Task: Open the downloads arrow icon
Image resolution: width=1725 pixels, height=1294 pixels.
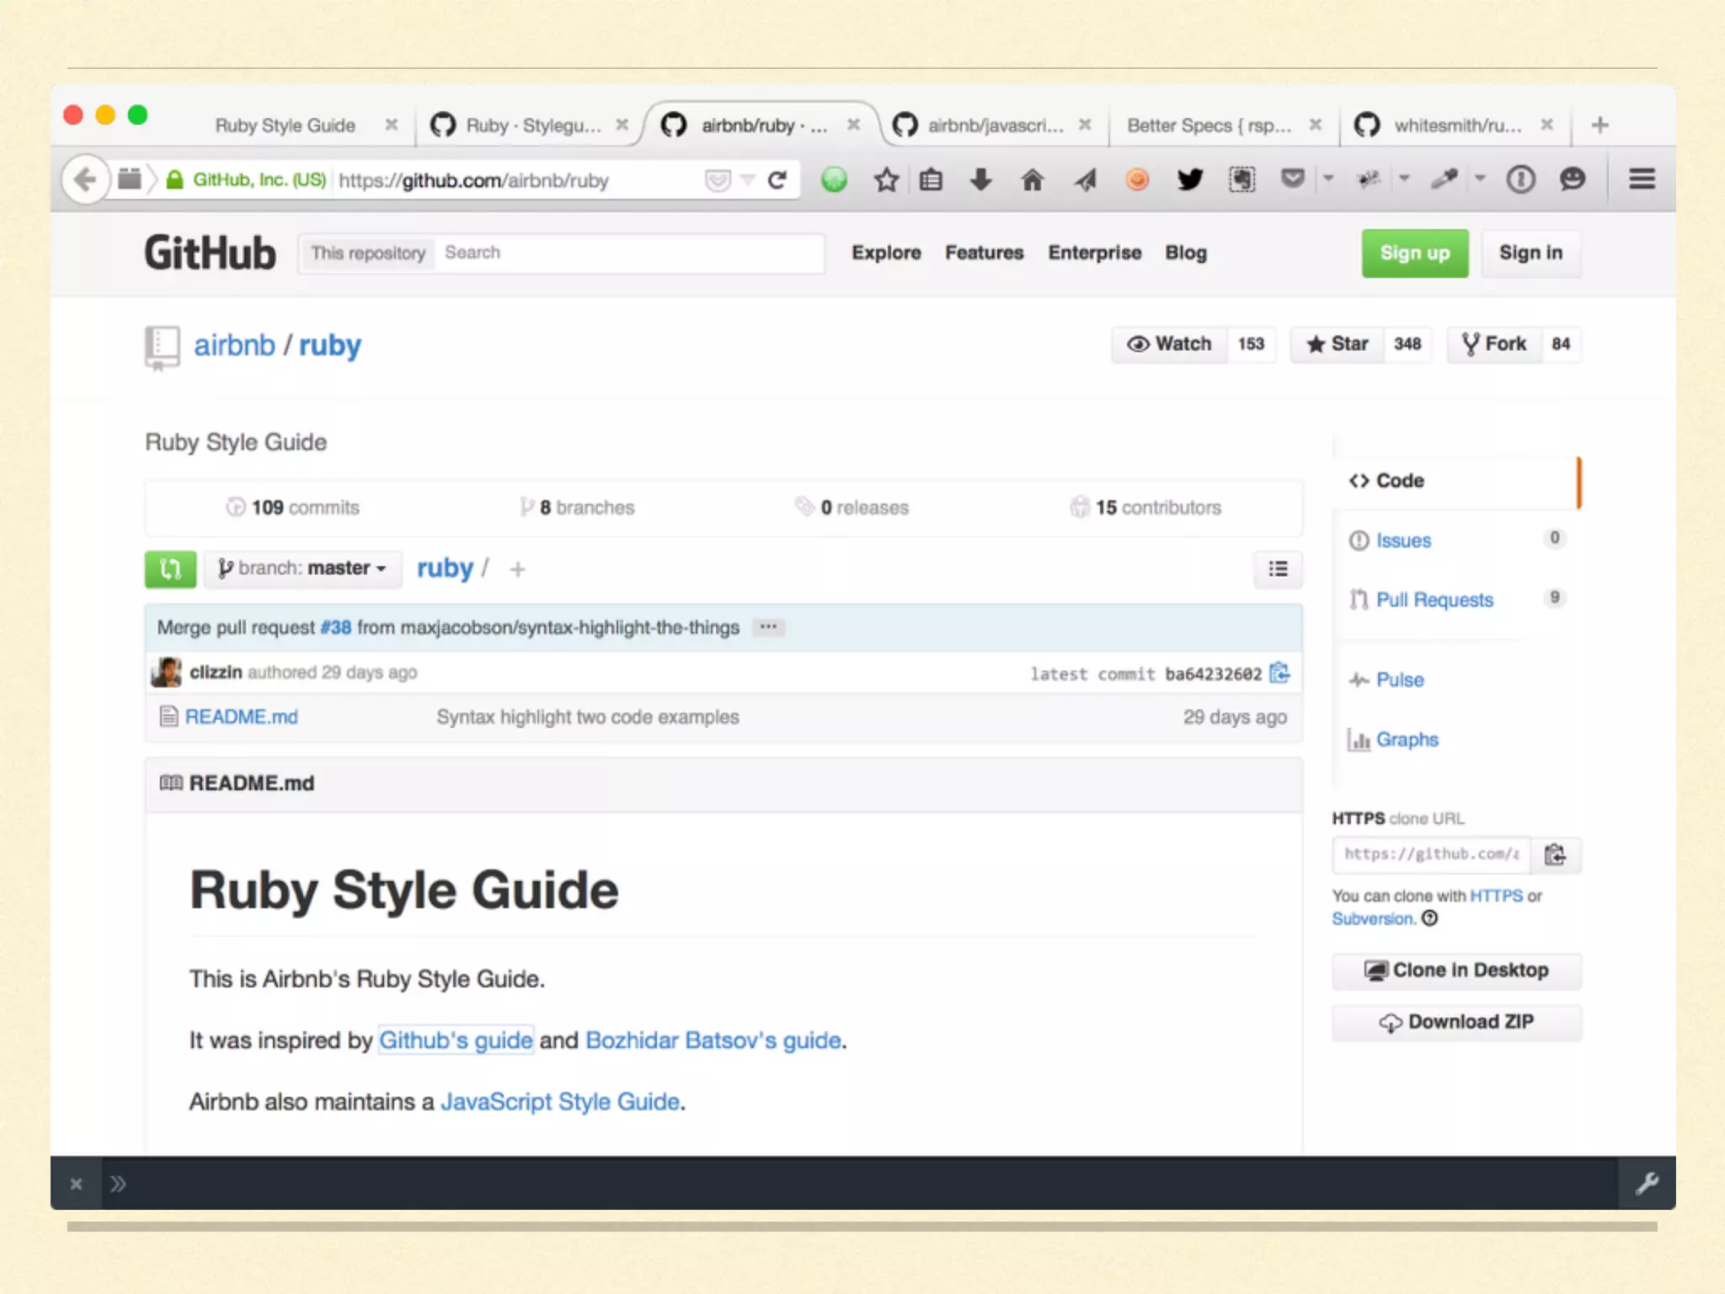Action: 980,179
